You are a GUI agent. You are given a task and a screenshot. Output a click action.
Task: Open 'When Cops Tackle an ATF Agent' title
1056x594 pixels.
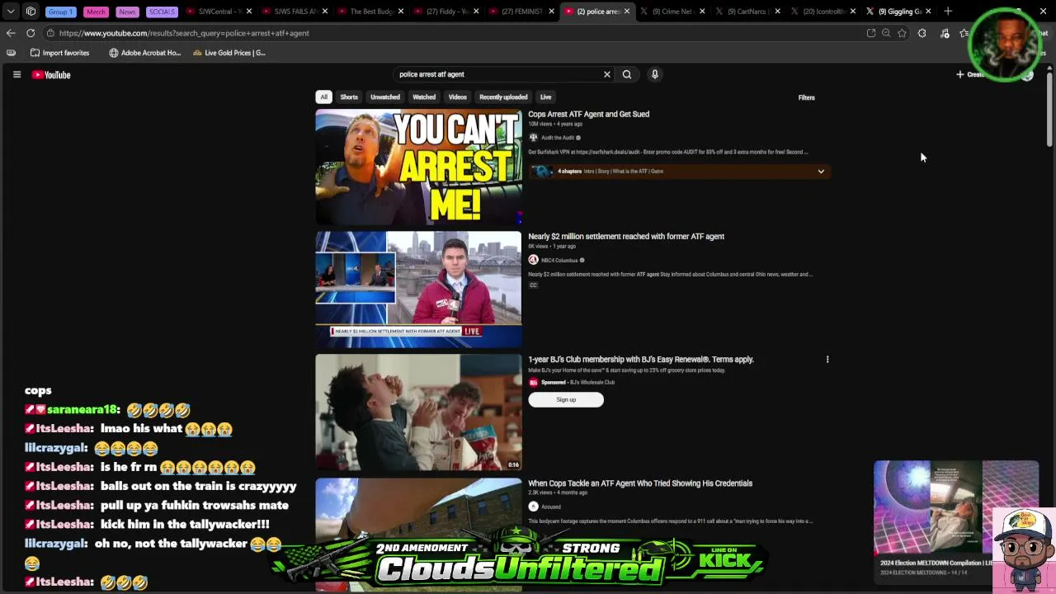(640, 483)
